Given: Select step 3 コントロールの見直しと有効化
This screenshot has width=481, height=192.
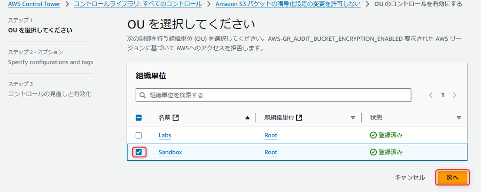Looking at the screenshot, I should 50,94.
